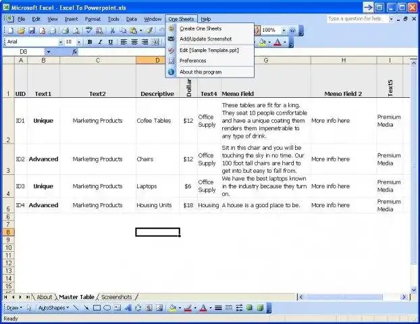This screenshot has height=324, width=420.
Task: Choose Create One Sheets menu entry
Action: point(210,28)
